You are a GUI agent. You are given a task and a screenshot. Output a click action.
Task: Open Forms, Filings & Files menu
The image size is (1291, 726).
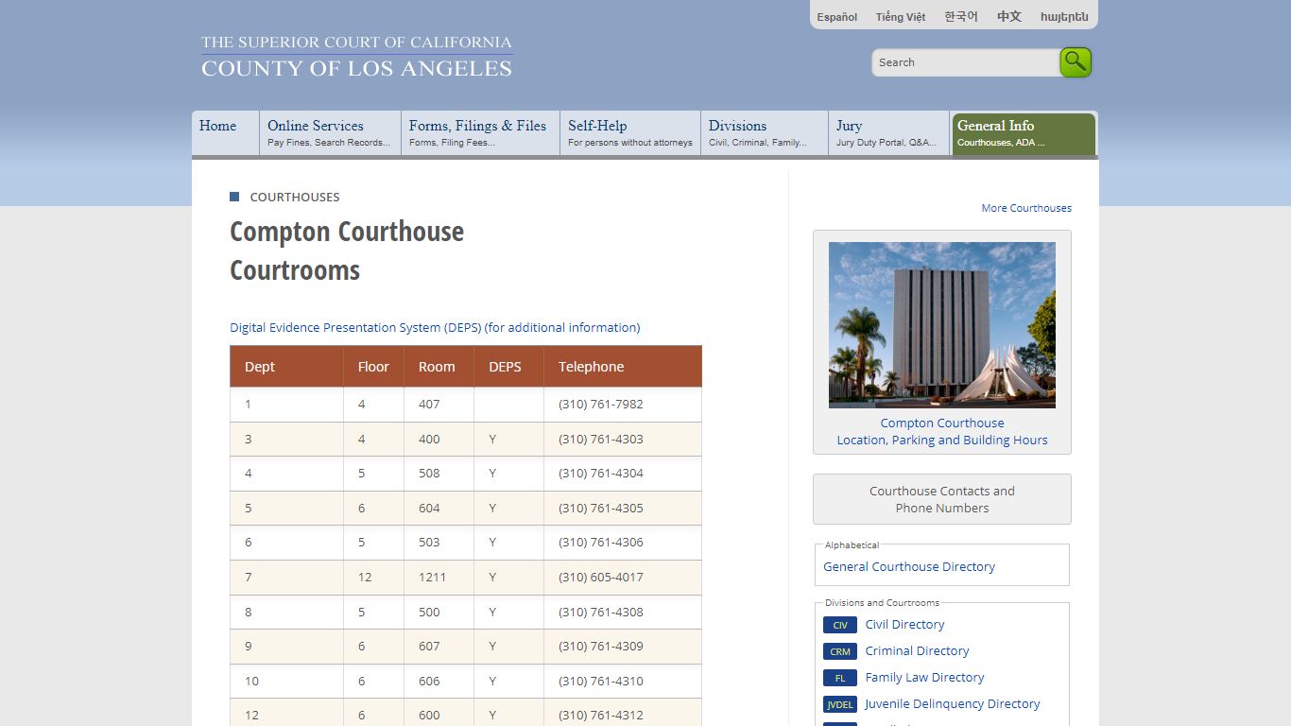click(481, 133)
